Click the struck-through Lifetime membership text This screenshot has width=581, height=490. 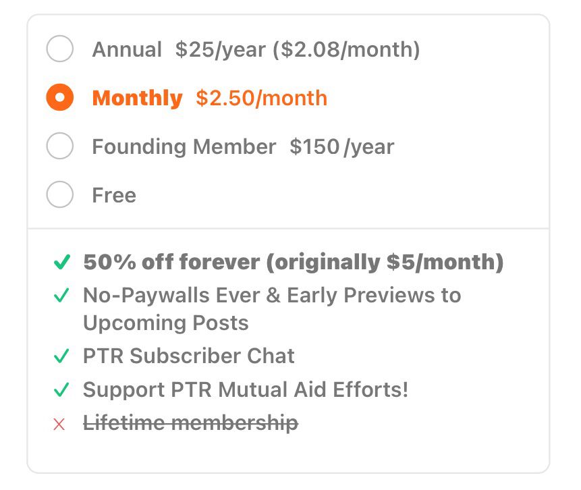[190, 423]
